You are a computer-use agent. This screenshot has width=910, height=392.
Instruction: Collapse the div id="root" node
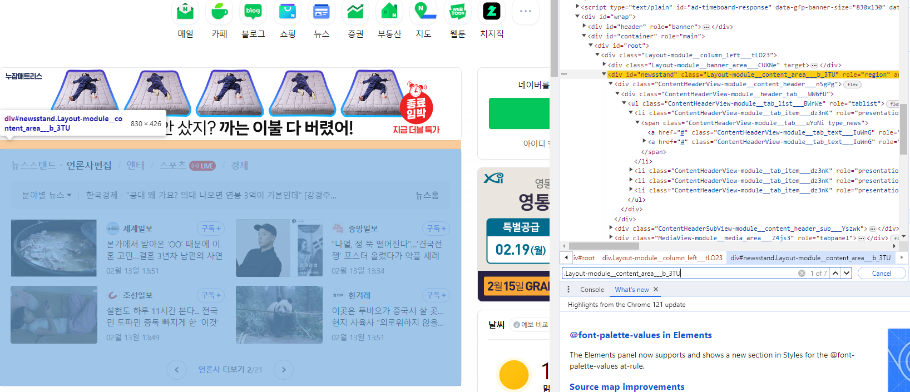[591, 45]
